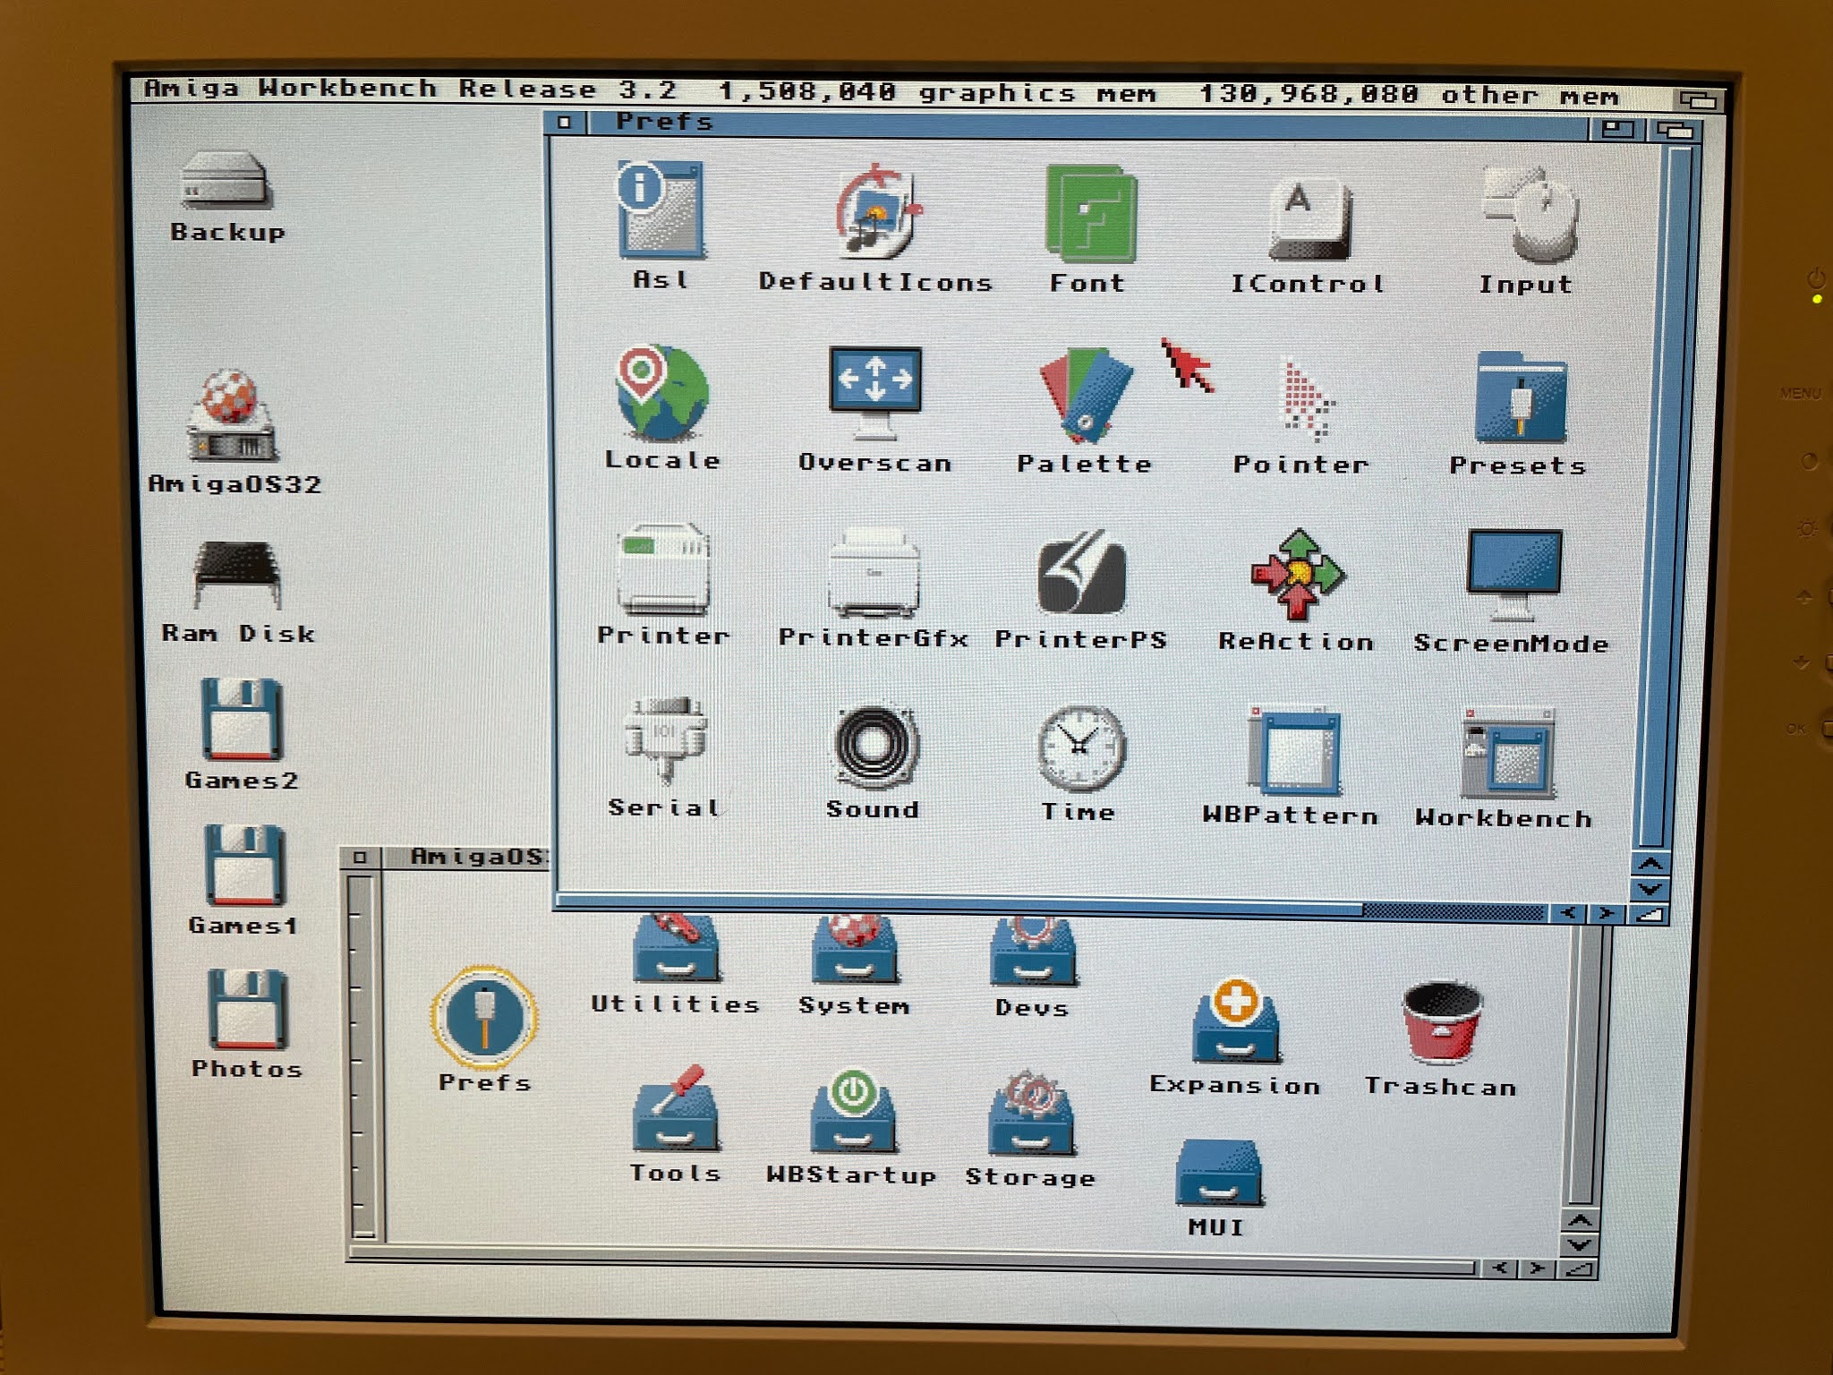
Task: Select the Prefs drawer in AmigaOS32 window
Action: [x=485, y=1017]
